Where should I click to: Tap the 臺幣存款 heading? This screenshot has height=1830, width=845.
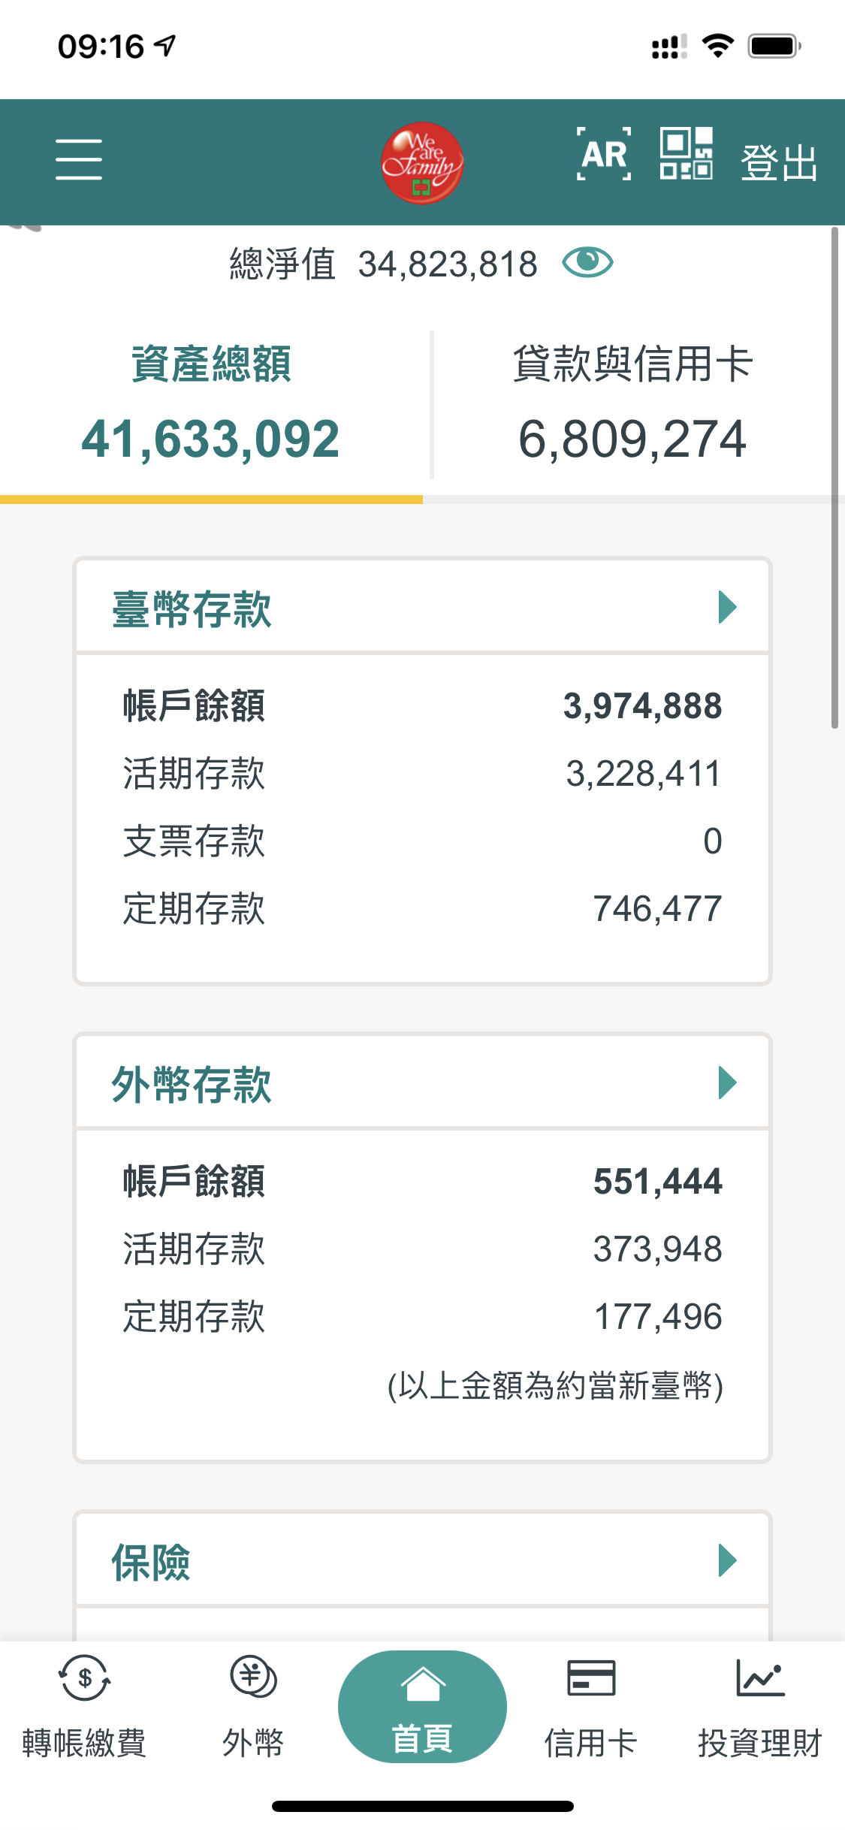pyautogui.click(x=192, y=608)
